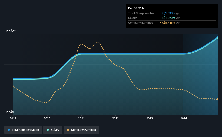Click the blue Total Compensation legend dot
Image resolution: width=222 pixels, height=137 pixels.
point(9,130)
